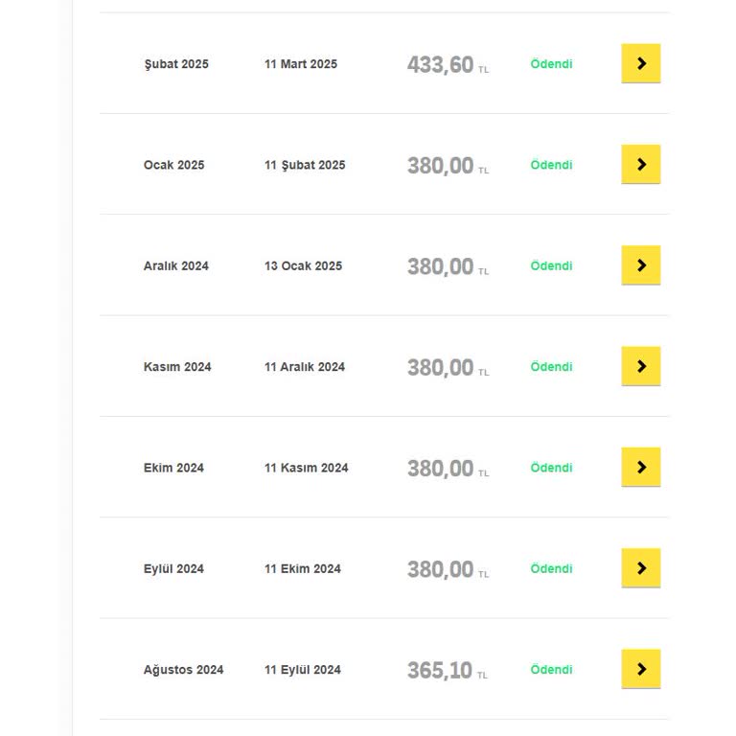Open the Eylül 2024 invoice details arrow
The height and width of the screenshot is (736, 736).
pyautogui.click(x=641, y=568)
